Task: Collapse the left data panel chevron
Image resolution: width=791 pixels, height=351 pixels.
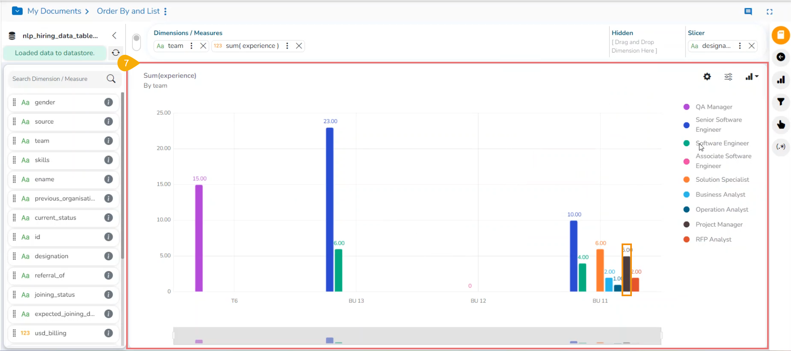Action: (114, 36)
